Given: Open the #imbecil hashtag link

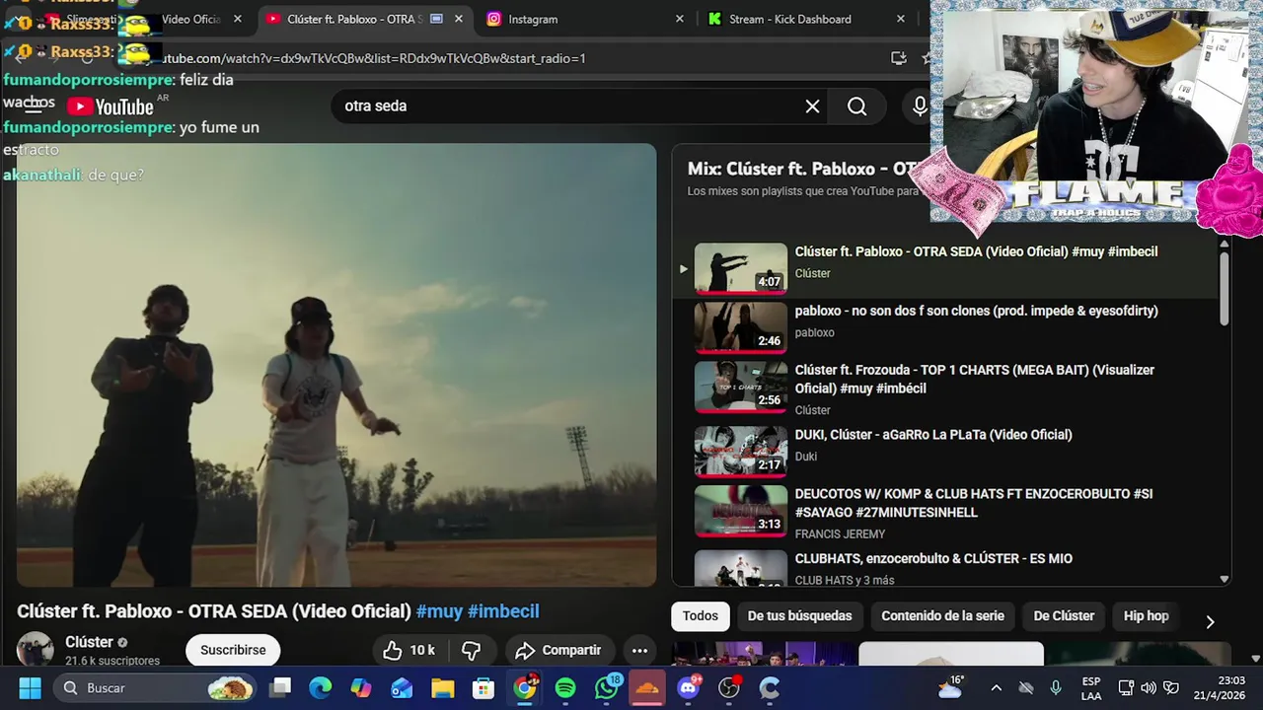Looking at the screenshot, I should (503, 611).
